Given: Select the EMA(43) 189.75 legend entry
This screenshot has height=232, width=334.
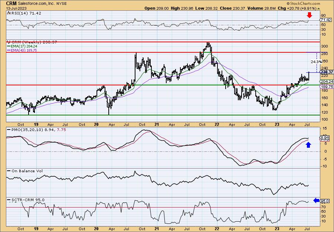Looking at the screenshot, I should coord(22,50).
